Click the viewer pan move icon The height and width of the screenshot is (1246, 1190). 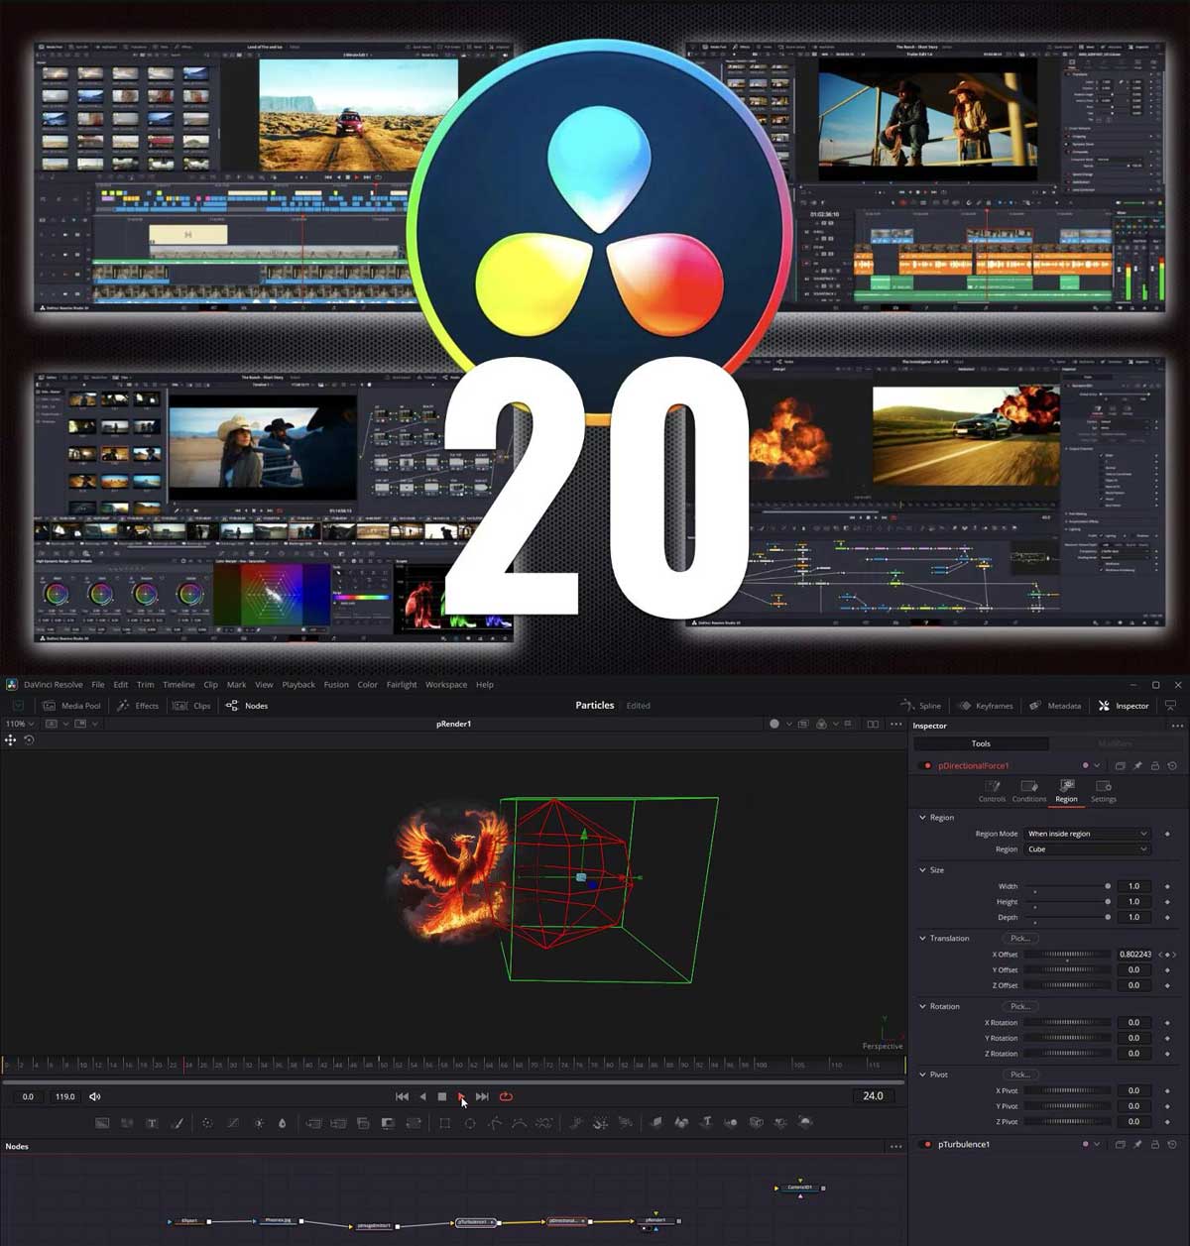click(11, 740)
